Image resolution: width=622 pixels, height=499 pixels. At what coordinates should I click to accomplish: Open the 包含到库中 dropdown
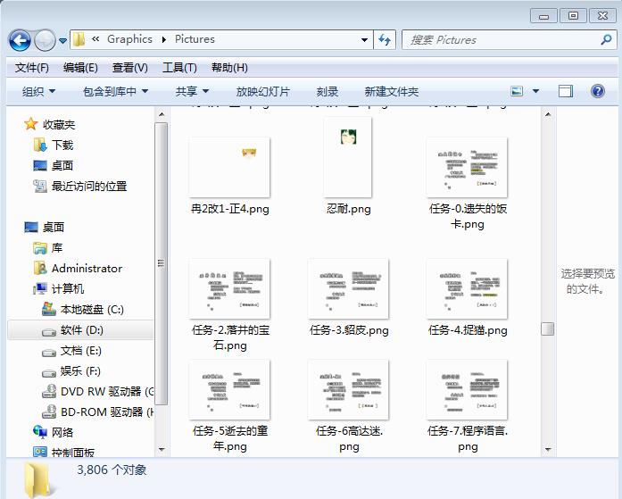(x=115, y=92)
